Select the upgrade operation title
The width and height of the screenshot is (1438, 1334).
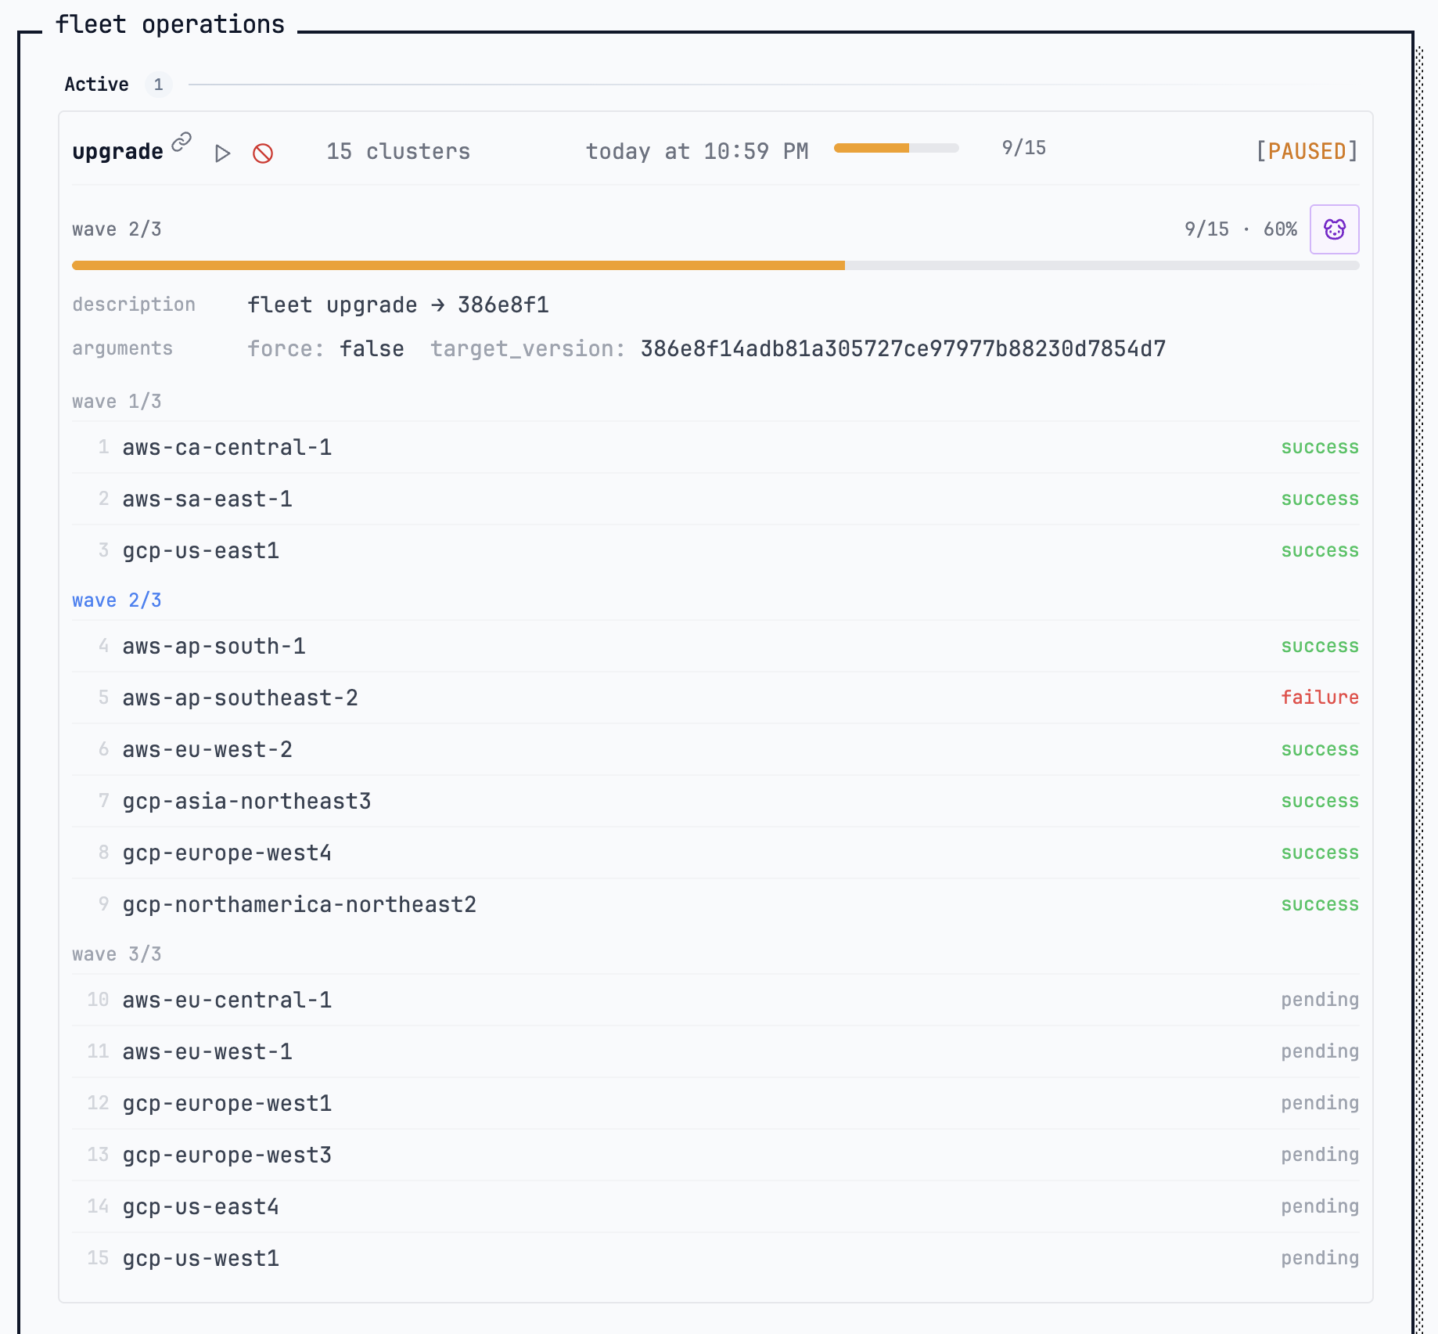117,151
